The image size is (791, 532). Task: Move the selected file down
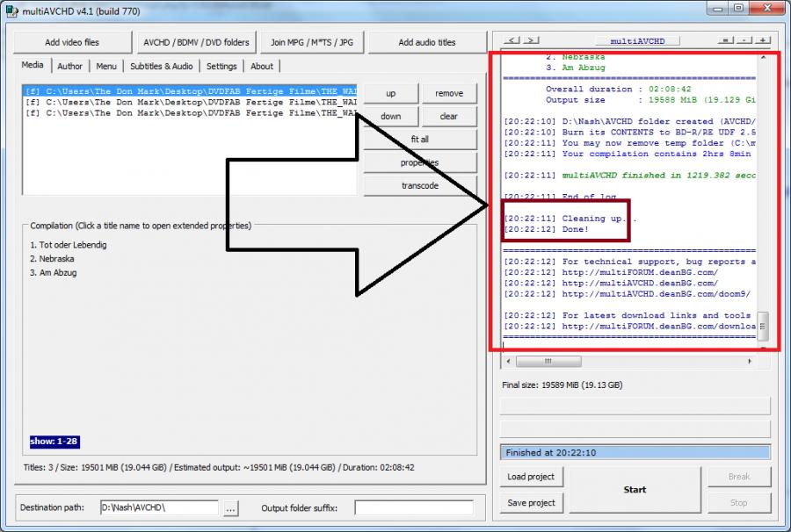(x=391, y=117)
